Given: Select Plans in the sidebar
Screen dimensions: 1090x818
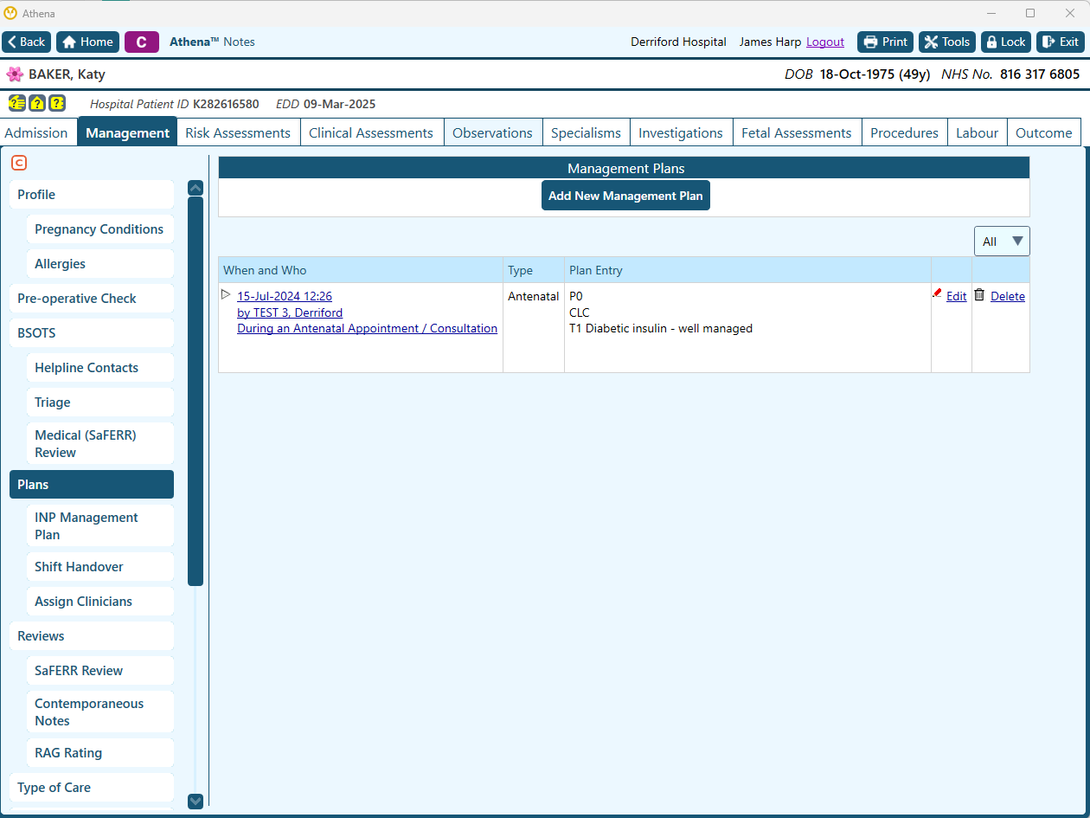Looking at the screenshot, I should (92, 485).
